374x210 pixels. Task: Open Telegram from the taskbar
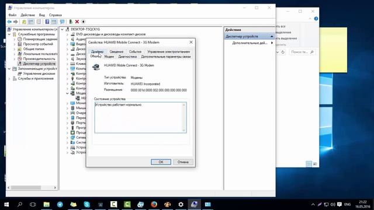pos(60,204)
